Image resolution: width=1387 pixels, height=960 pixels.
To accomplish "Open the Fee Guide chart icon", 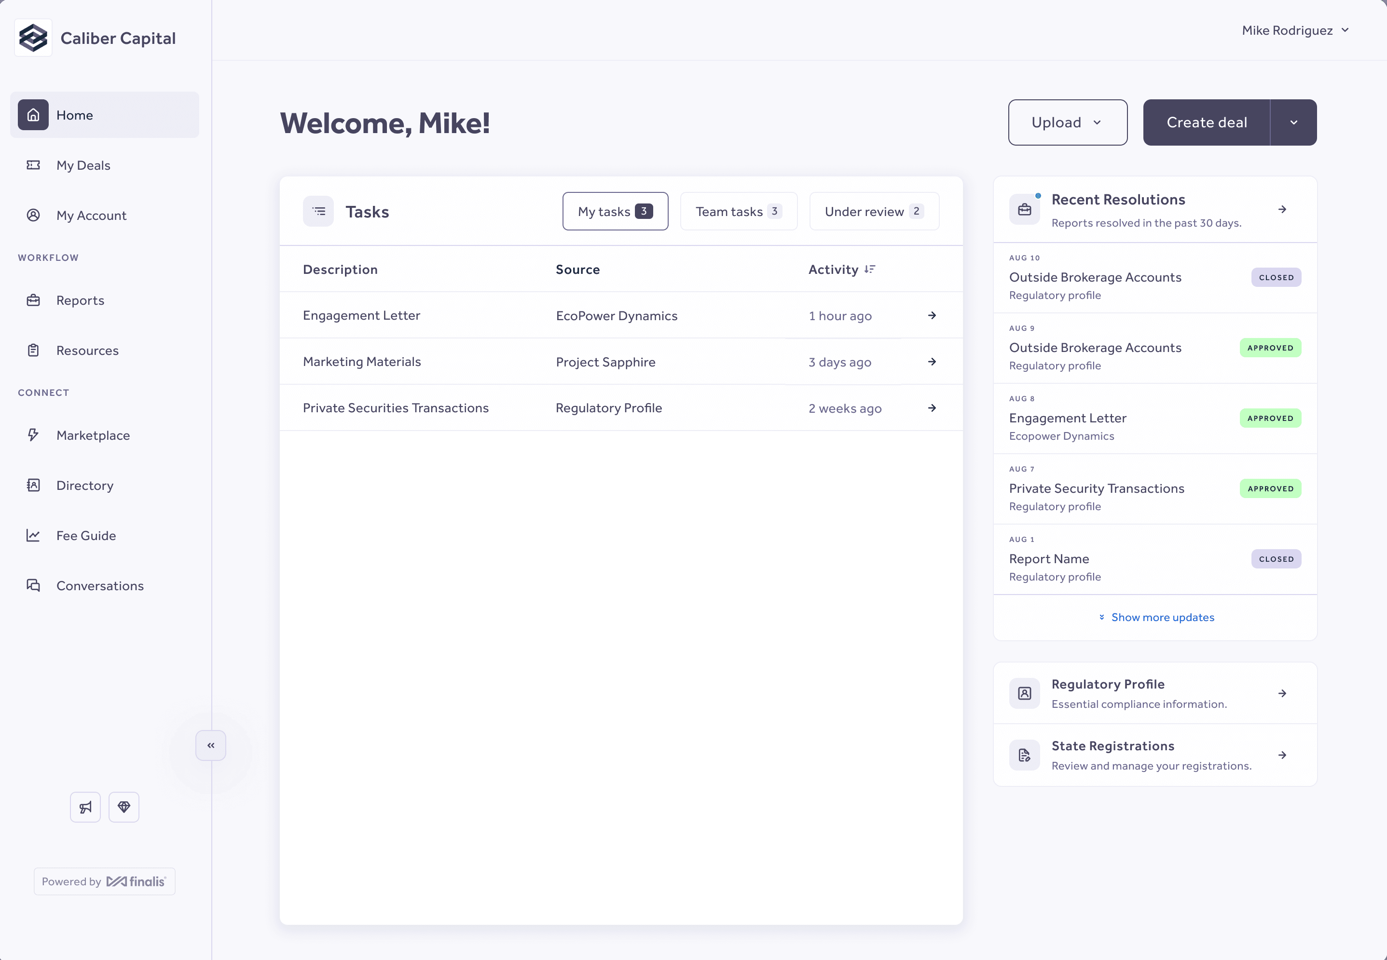I will click(x=33, y=535).
